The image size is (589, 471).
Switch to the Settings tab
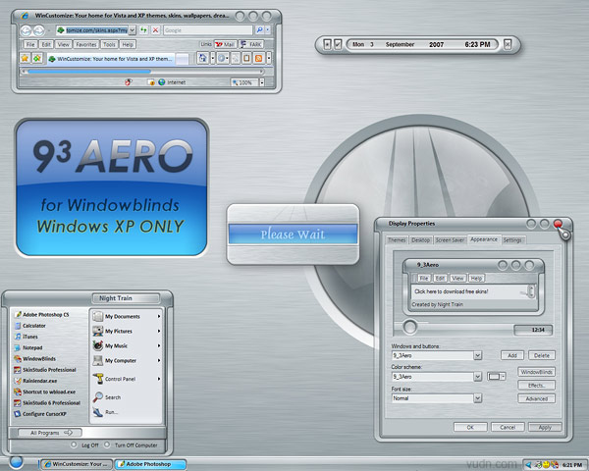pyautogui.click(x=512, y=240)
